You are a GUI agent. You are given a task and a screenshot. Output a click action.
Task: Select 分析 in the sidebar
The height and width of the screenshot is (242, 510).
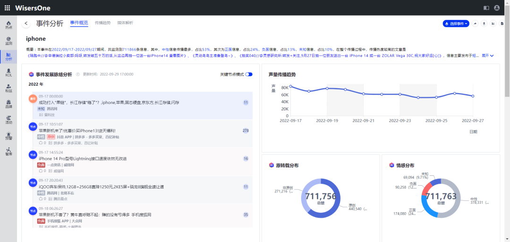(8, 57)
